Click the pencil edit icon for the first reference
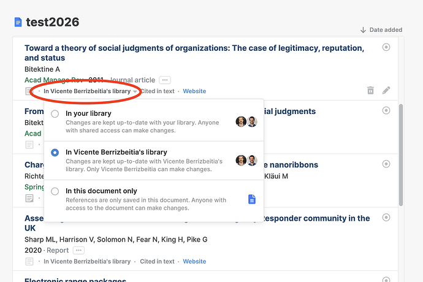The width and height of the screenshot is (423, 282). coord(386,90)
